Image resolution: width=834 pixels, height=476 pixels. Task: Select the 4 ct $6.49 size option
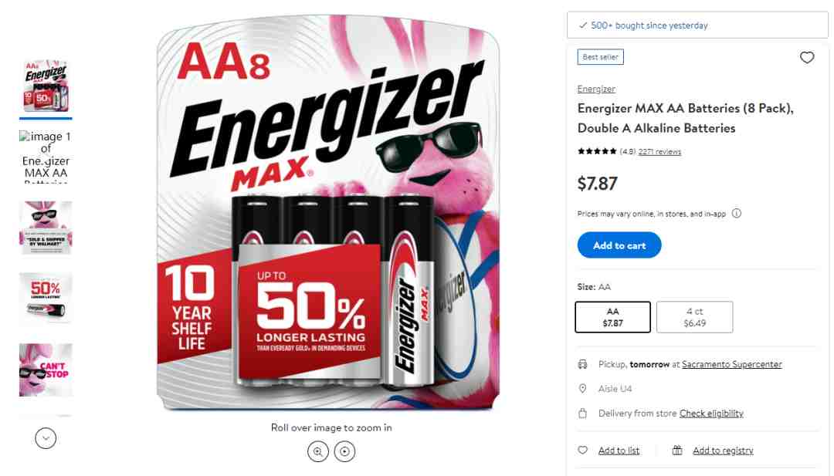click(x=695, y=317)
